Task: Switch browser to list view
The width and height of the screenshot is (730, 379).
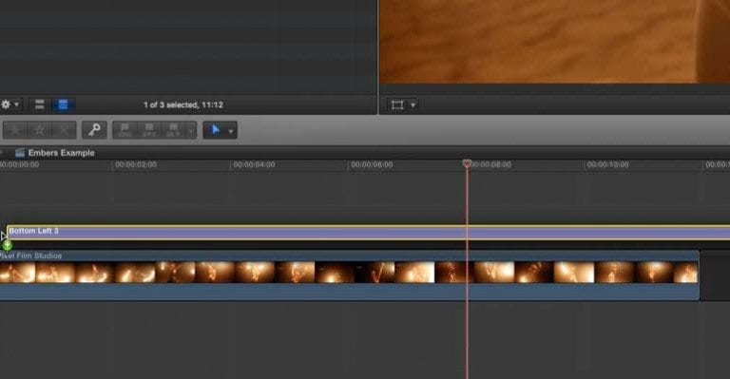Action: 63,104
